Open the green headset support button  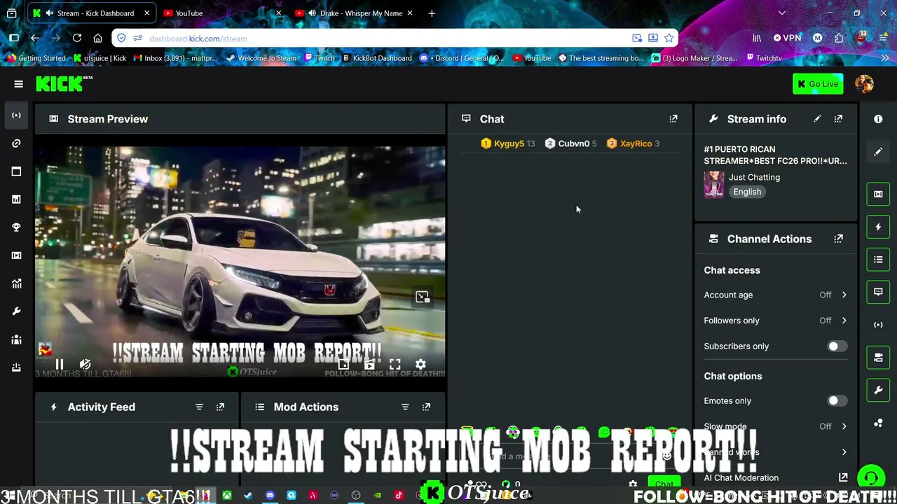coord(871,479)
